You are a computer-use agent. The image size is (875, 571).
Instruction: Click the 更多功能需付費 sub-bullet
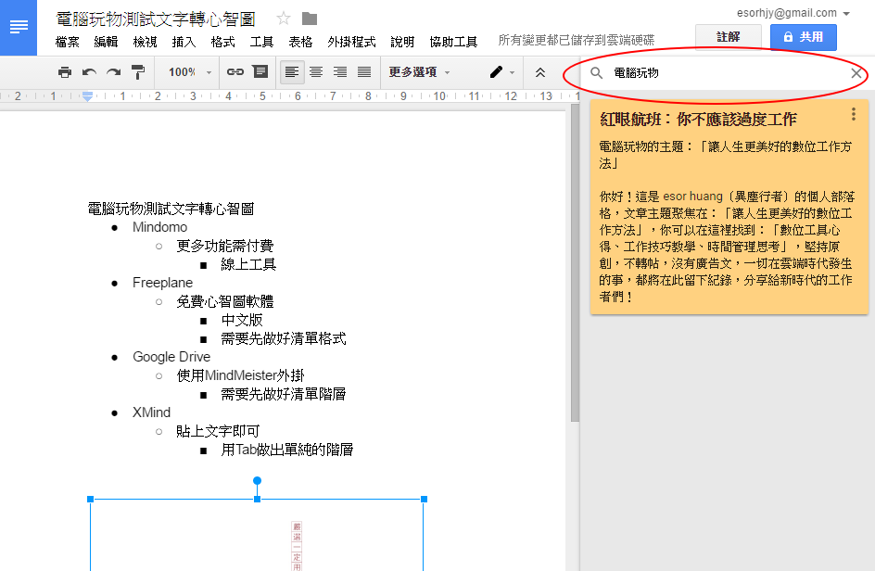(x=225, y=246)
